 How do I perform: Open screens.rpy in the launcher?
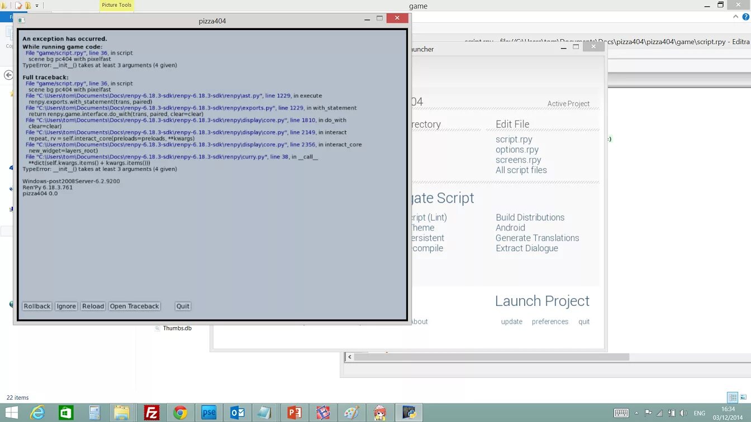[x=519, y=160]
